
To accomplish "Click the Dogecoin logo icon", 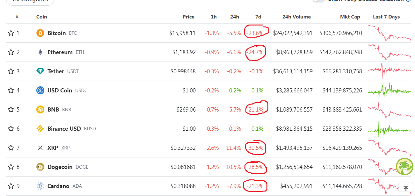I will click(40, 167).
